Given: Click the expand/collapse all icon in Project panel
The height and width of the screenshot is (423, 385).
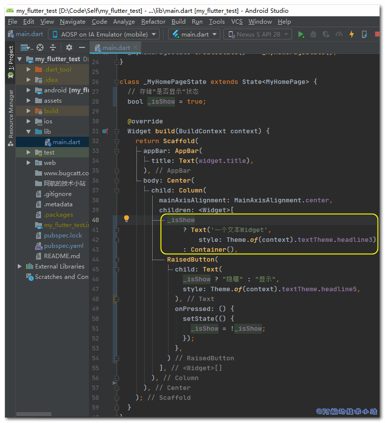Looking at the screenshot, I should 53,47.
